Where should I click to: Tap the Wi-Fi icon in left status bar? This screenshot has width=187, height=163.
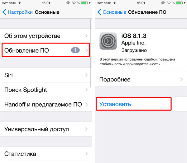pyautogui.click(x=20, y=3)
